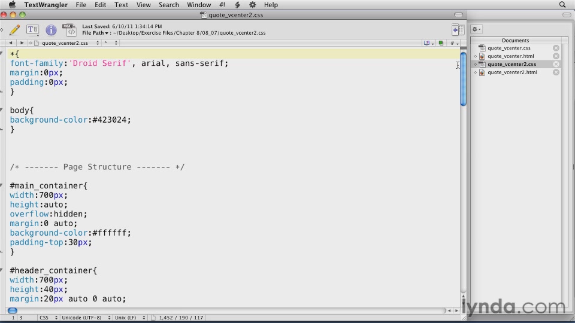Open the lightning bolt scripts menu

[237, 5]
